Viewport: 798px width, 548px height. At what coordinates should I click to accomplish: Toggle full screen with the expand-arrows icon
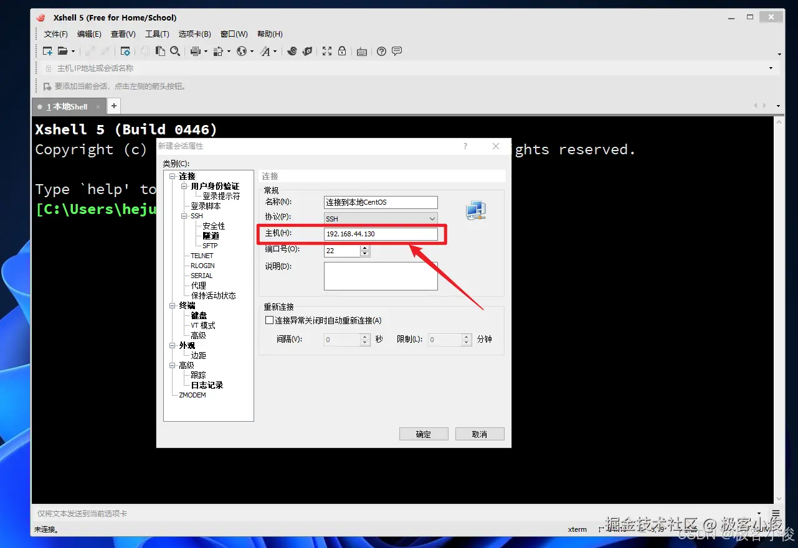(327, 52)
